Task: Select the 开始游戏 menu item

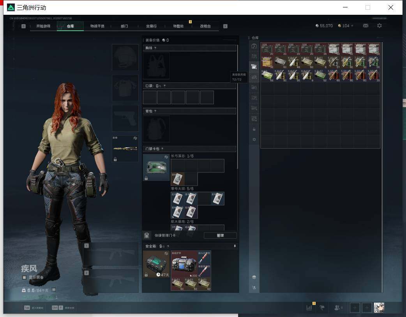Action: (43, 26)
